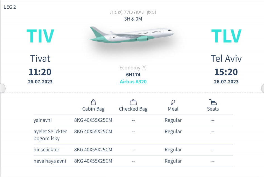Screen dimensions: 264x177
Task: Click nir selickter's cabin bag allowance
Action: point(93,150)
